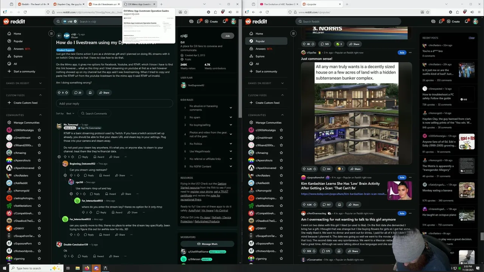Open the advertise icon in left Reddit window
Viewport: 484px width, 272px height.
tap(191, 22)
